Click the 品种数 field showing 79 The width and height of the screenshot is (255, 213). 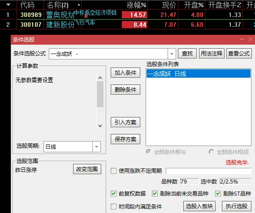click(189, 181)
